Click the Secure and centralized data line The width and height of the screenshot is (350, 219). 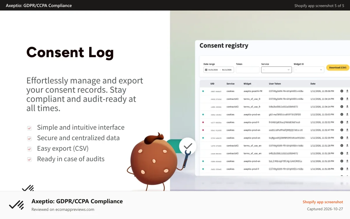78,138
